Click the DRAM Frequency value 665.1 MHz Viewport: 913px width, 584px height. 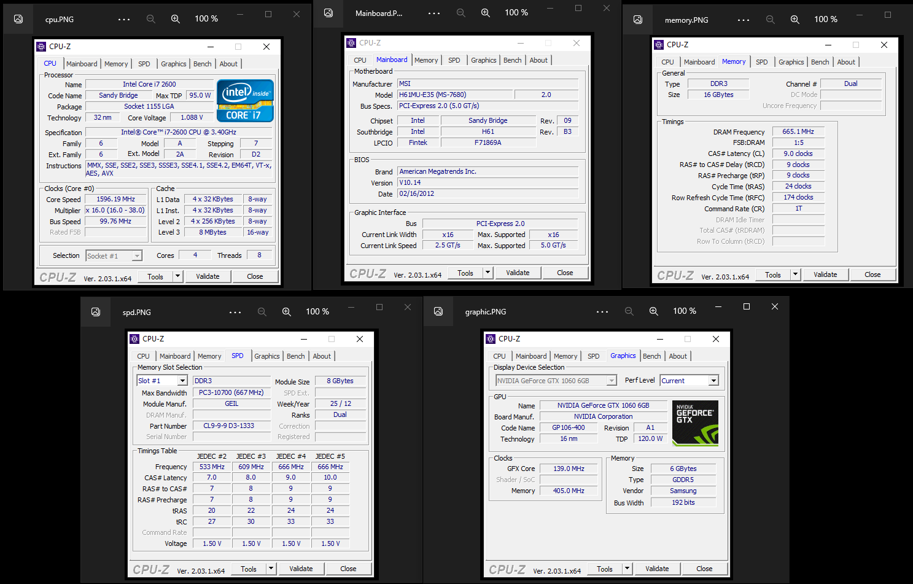point(798,131)
